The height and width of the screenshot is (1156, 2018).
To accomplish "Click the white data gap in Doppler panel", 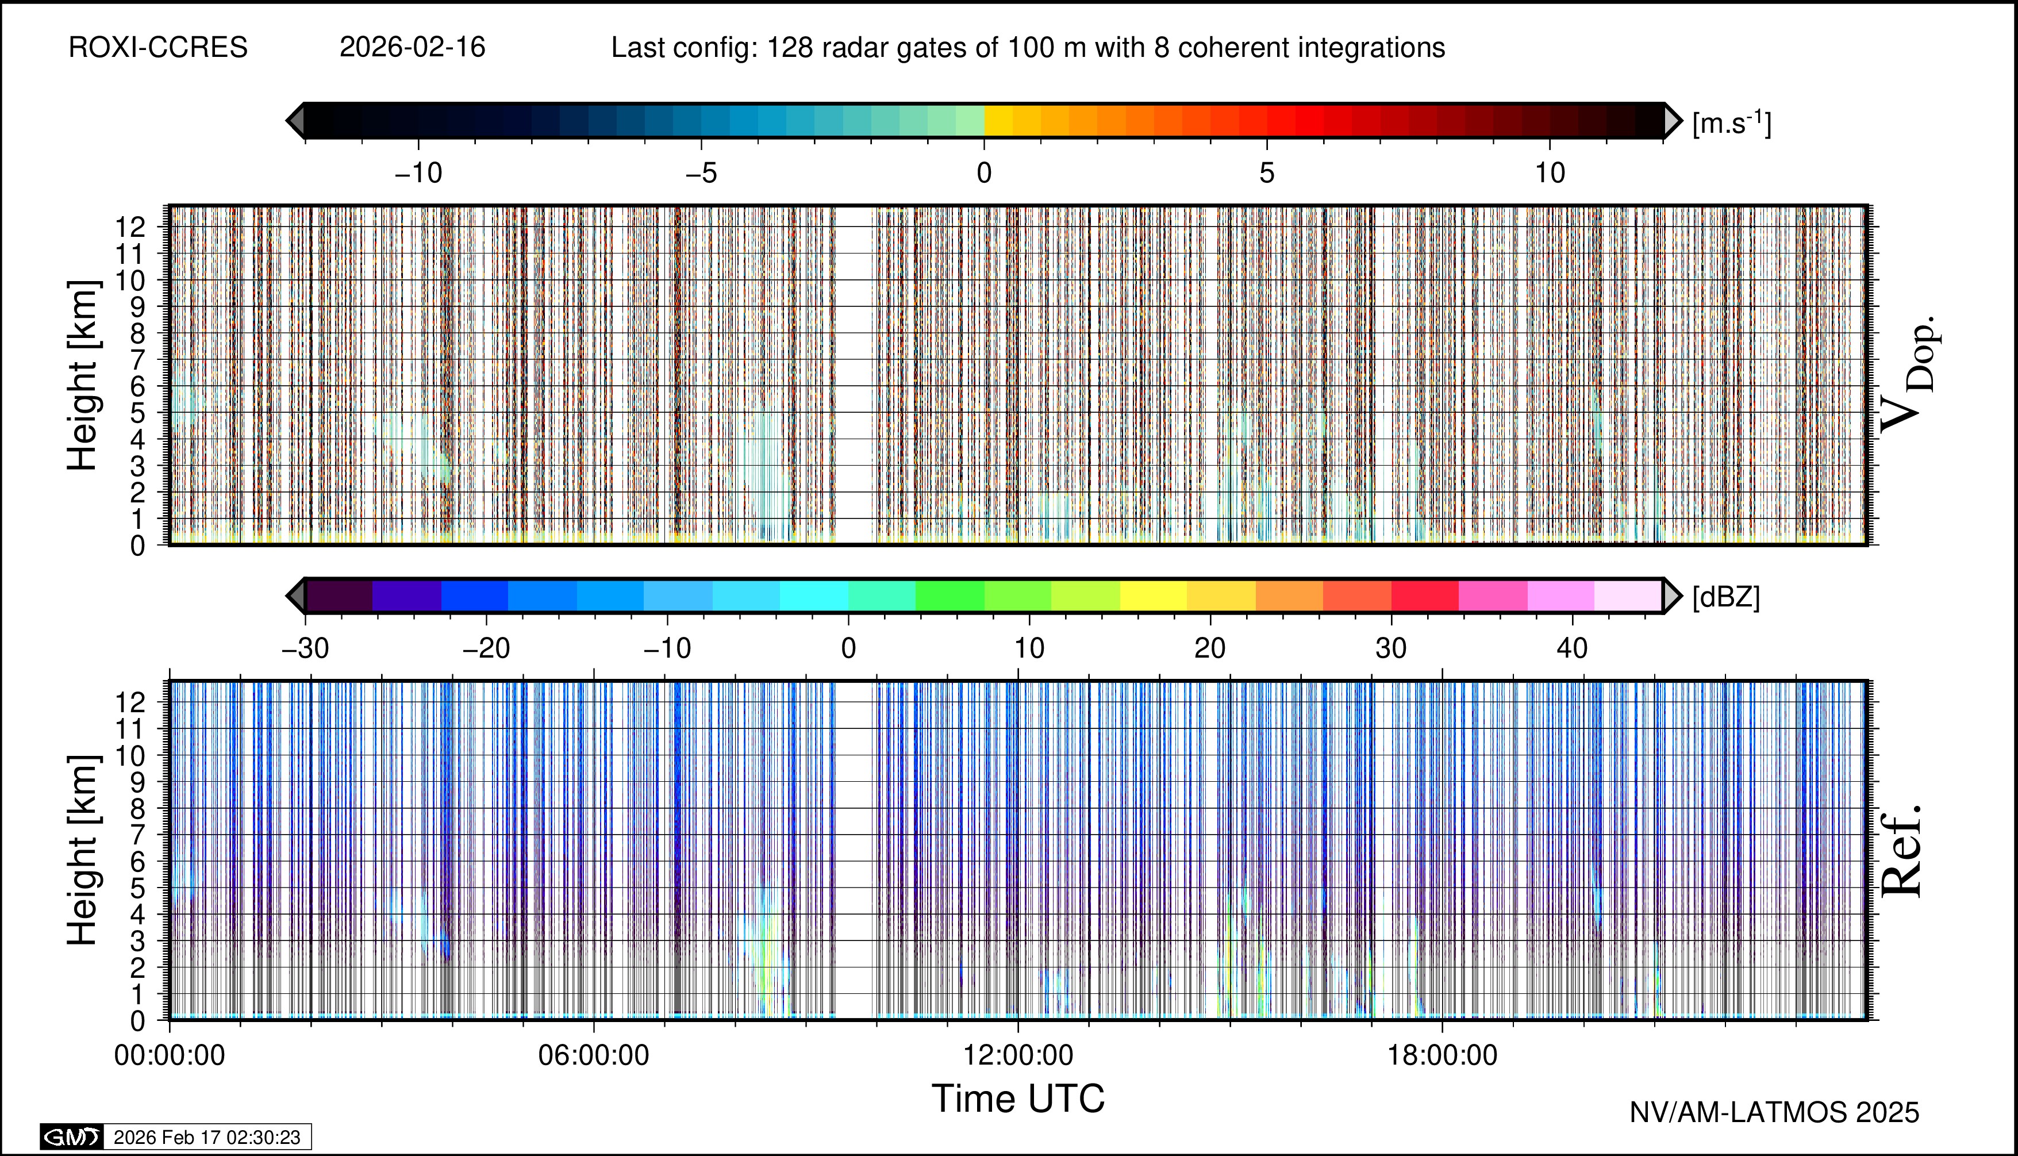I will tap(854, 373).
